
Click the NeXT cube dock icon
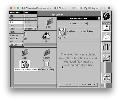106,16
